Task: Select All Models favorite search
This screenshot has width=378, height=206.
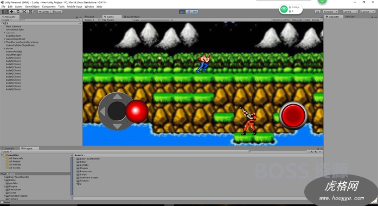Action: (x=13, y=162)
